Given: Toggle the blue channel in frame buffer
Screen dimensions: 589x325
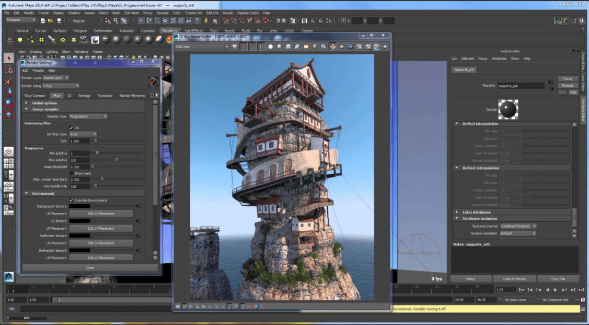Looking at the screenshot, I should (x=261, y=47).
